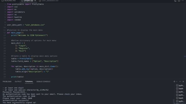Click the 'import hashlib' line
186x104 pixels.
tap(14, 17)
